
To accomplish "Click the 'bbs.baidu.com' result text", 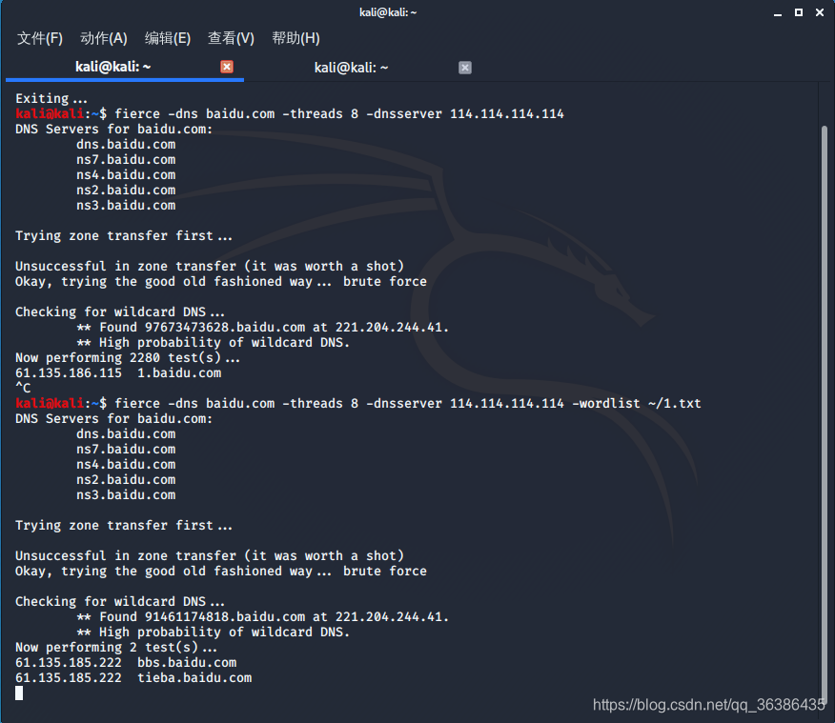I will (x=187, y=662).
